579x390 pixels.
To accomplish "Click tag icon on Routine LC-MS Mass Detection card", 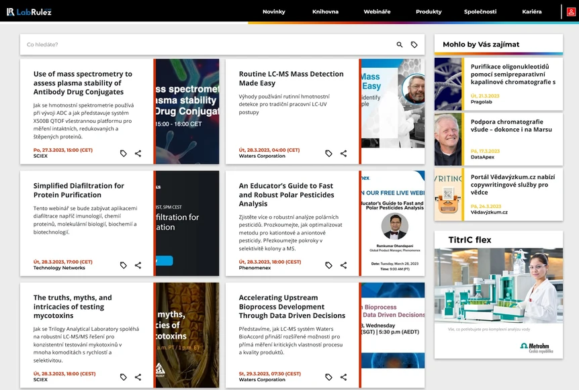I will click(328, 154).
